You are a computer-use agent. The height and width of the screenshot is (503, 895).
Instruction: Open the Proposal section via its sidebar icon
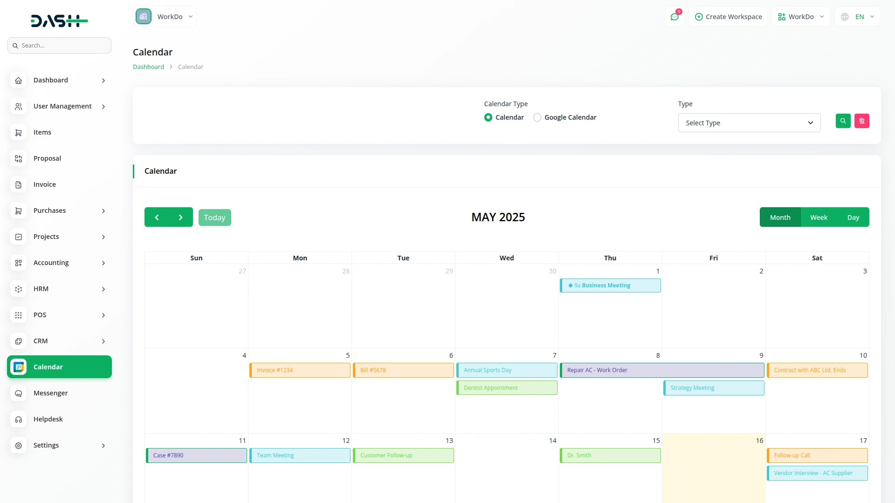[18, 159]
